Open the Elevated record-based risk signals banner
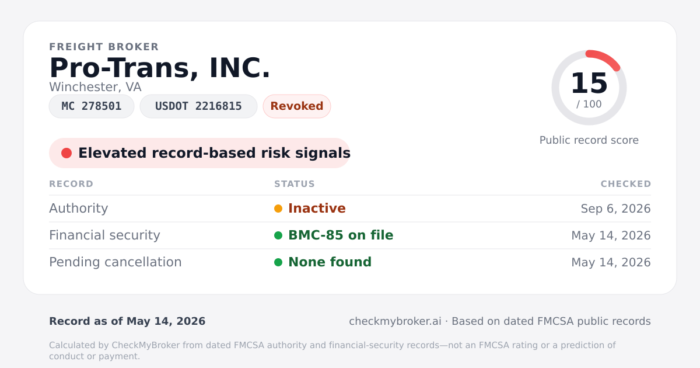The height and width of the screenshot is (368, 700). coord(199,153)
